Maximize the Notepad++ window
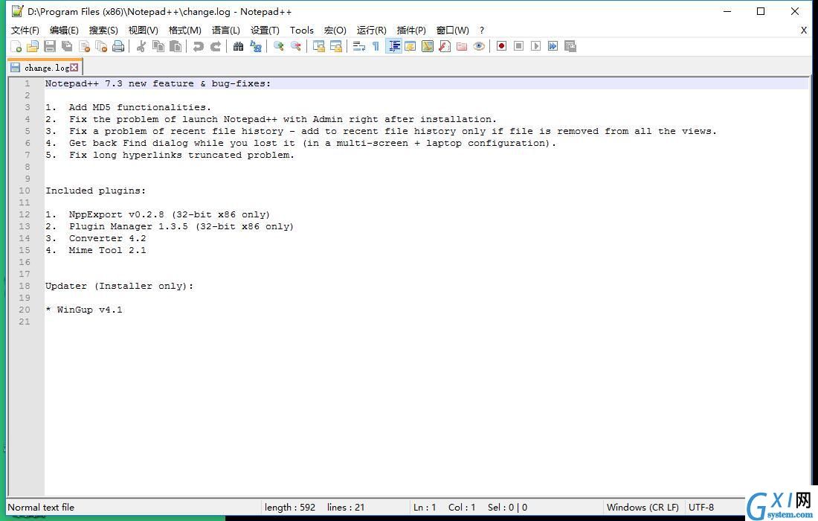 click(x=761, y=11)
